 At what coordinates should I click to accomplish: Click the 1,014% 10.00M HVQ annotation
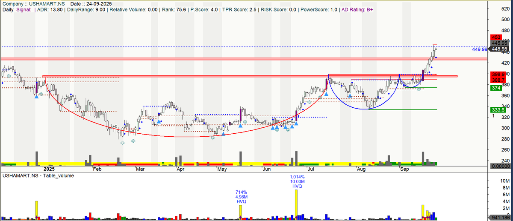pyautogui.click(x=297, y=181)
